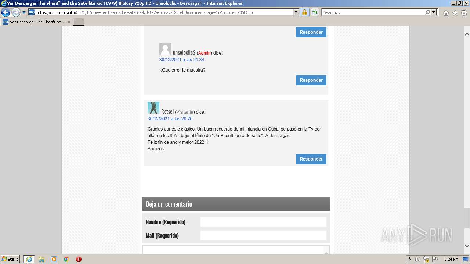Click Retsel's avatar picture
470x264 pixels.
click(153, 108)
